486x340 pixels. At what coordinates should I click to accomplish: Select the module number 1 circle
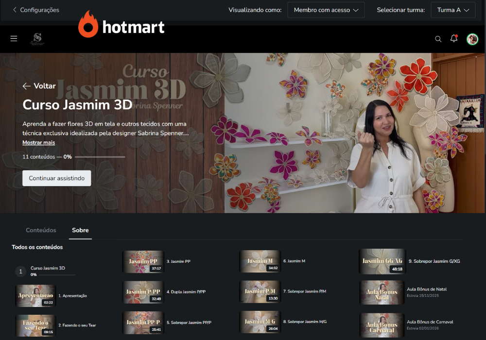pos(20,272)
